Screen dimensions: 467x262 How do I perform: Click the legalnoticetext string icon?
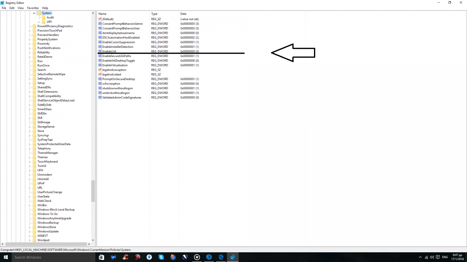(x=100, y=75)
